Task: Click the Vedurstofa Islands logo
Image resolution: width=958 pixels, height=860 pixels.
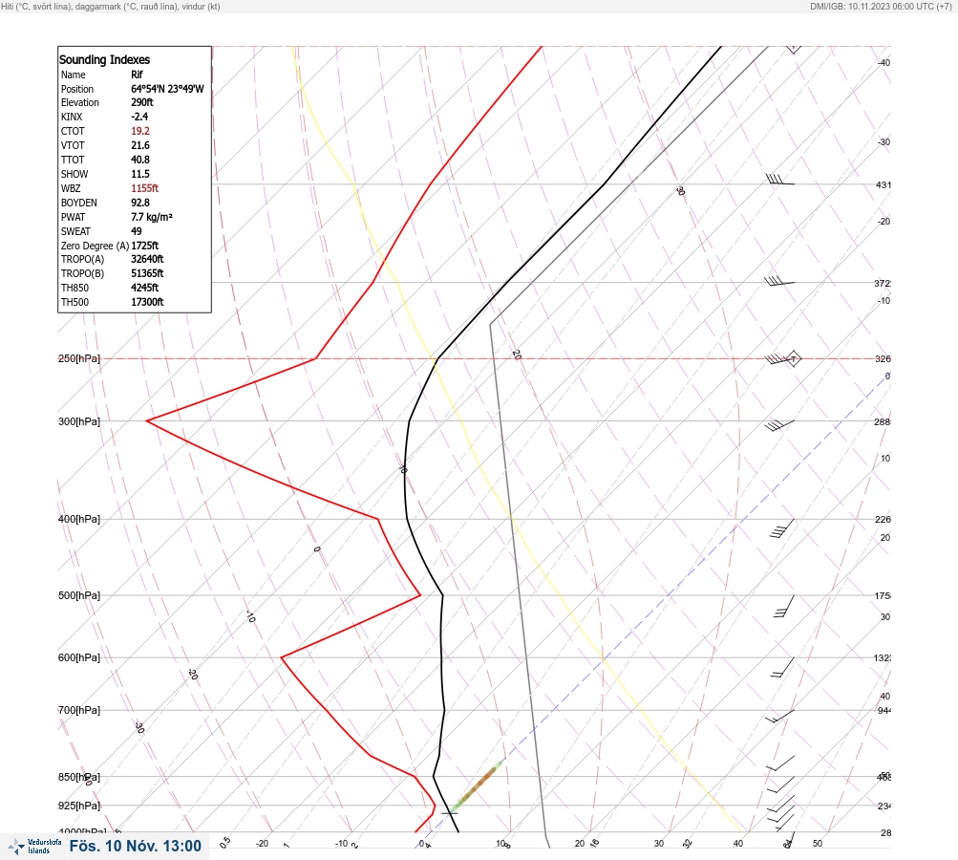Action: pos(34,847)
